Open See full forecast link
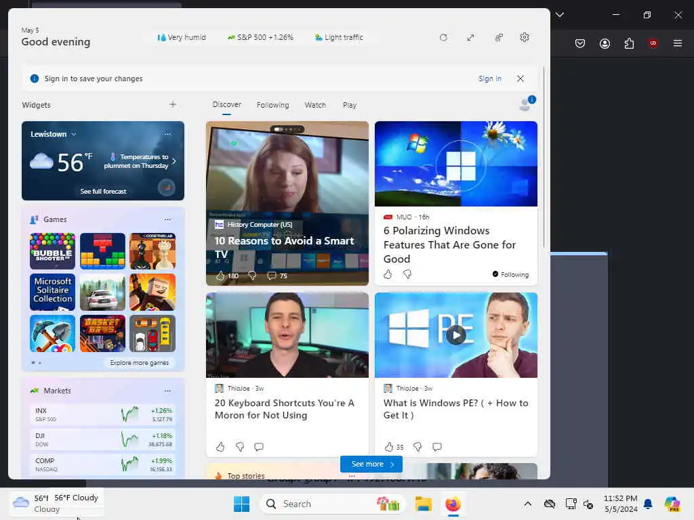 (x=103, y=192)
